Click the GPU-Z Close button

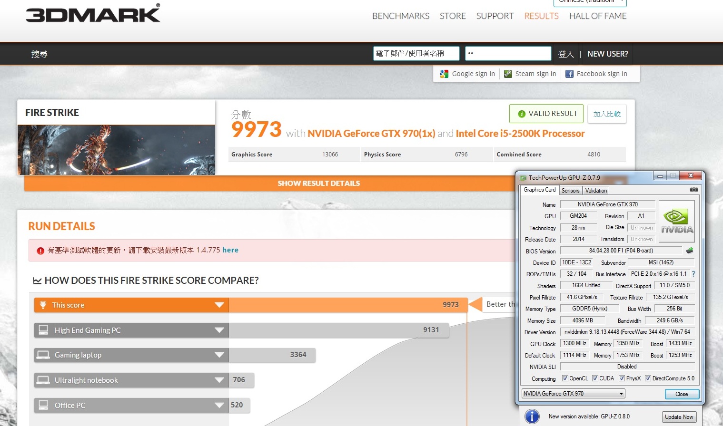[x=682, y=394]
